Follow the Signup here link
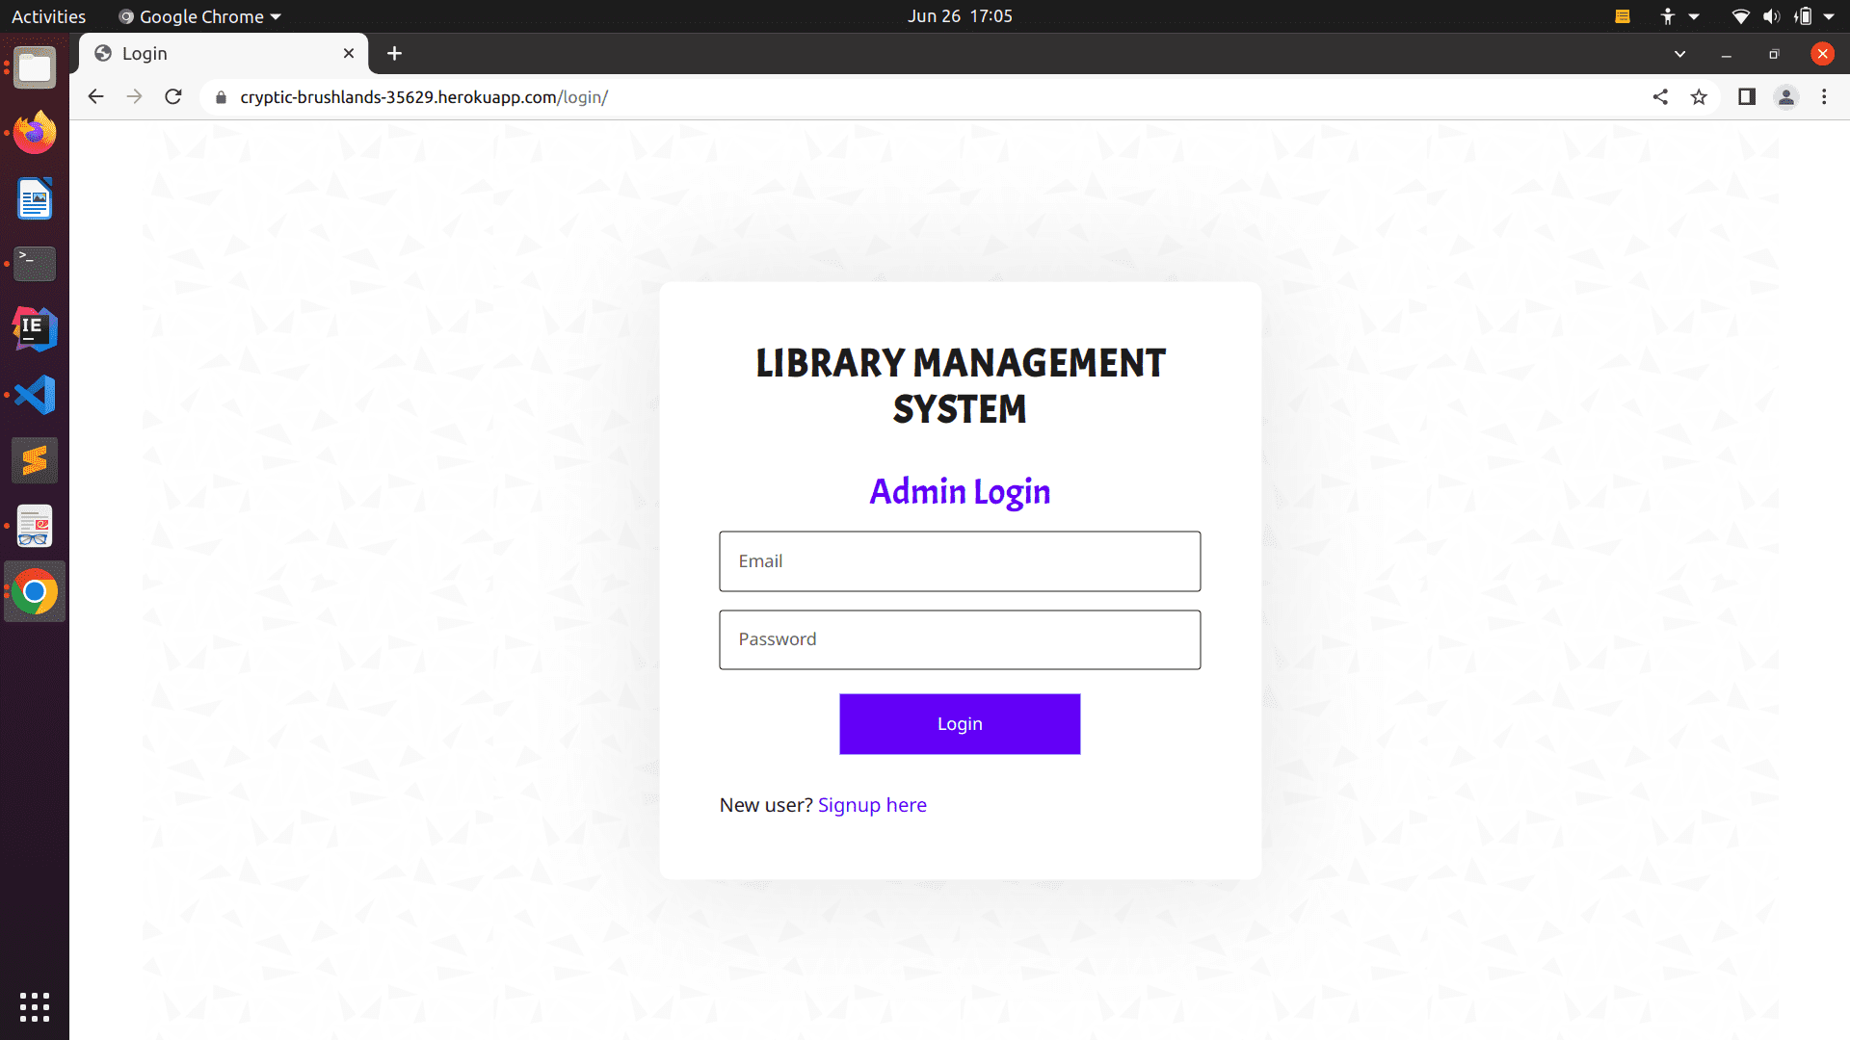Image resolution: width=1850 pixels, height=1040 pixels. [872, 805]
